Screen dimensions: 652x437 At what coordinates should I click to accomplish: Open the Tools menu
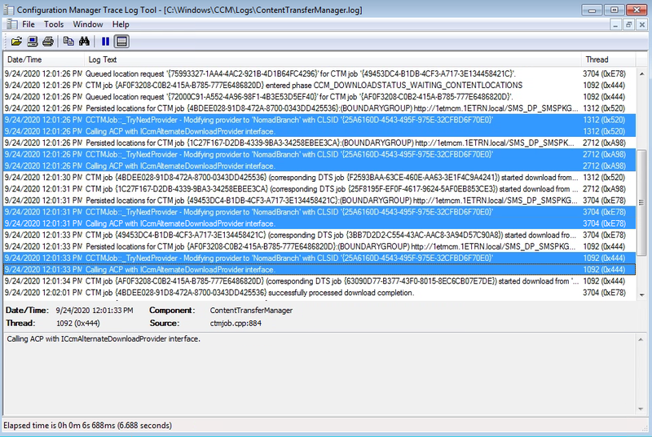[x=54, y=24]
